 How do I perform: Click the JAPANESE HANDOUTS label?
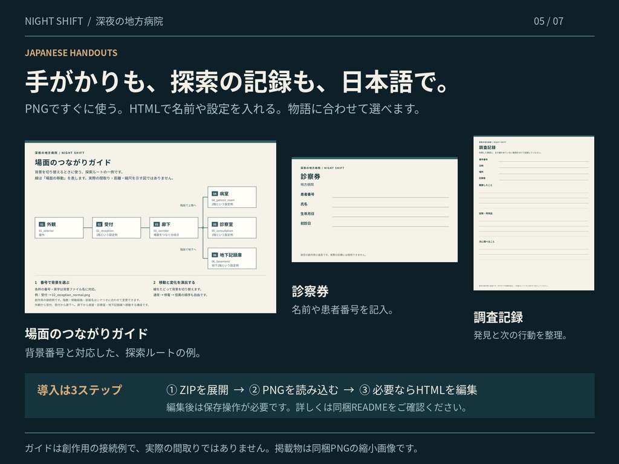click(x=71, y=53)
